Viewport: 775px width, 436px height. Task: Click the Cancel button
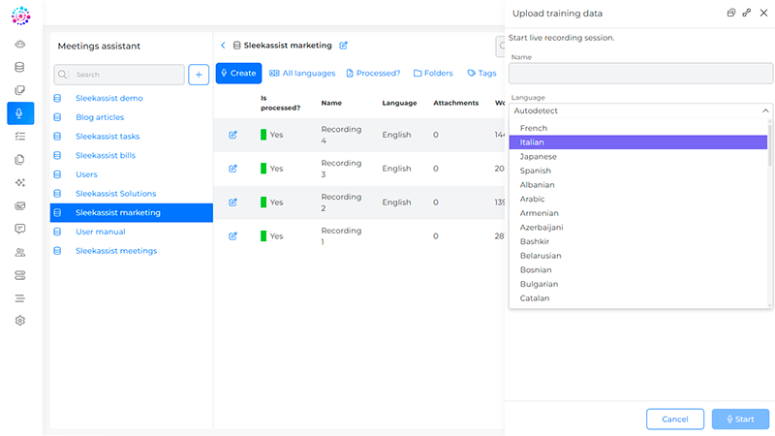(x=675, y=420)
